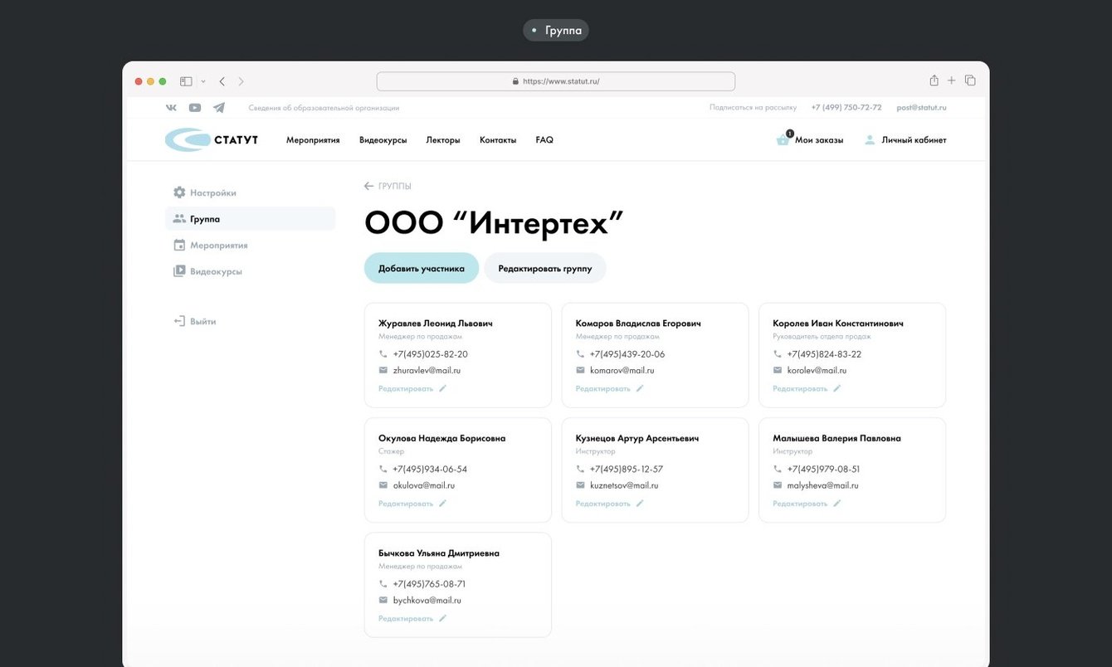Open the shopping basket icon
The height and width of the screenshot is (667, 1112).
point(783,139)
